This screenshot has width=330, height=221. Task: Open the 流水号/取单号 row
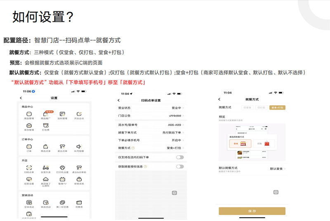click(151, 125)
